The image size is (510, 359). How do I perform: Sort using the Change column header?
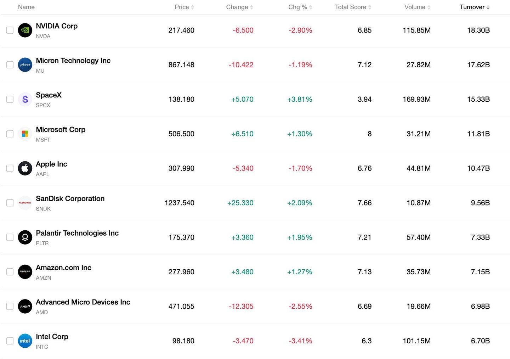[x=239, y=7]
